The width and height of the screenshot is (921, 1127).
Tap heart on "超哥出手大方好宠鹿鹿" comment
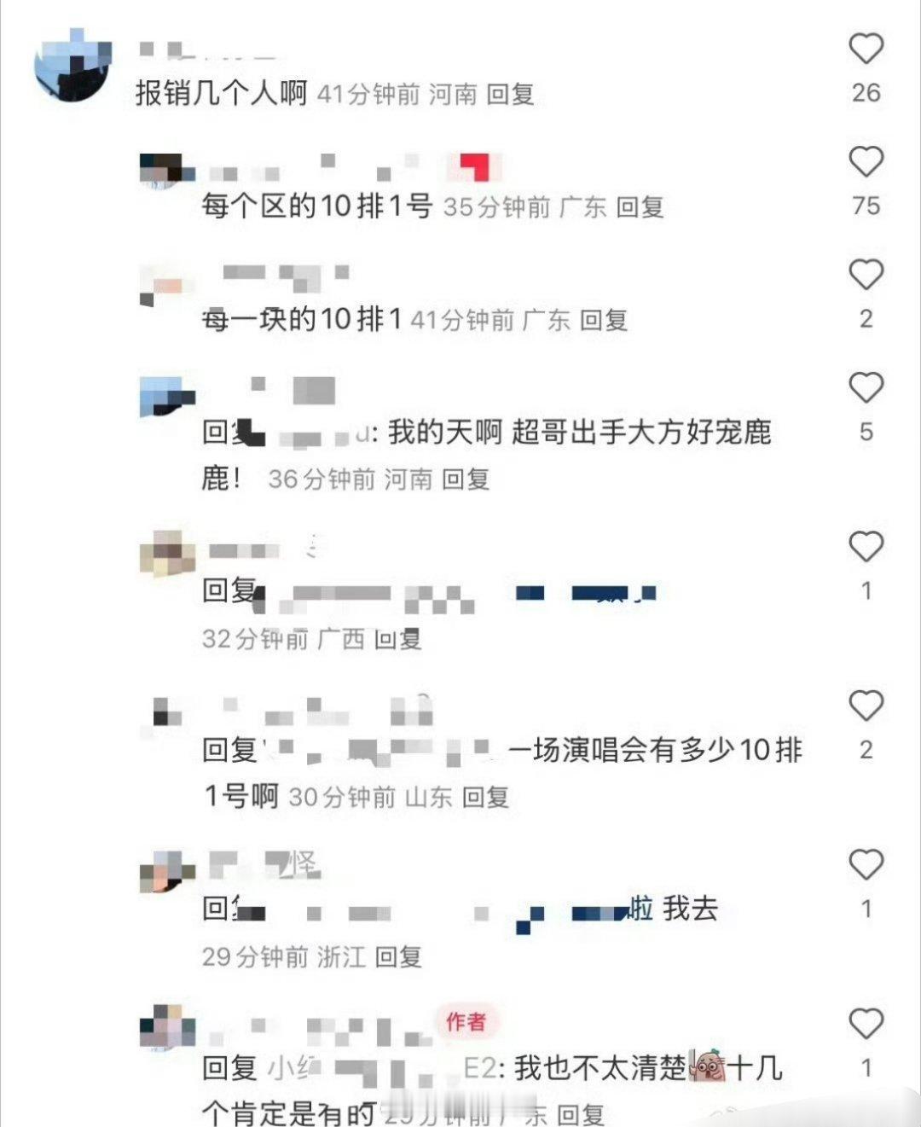pos(866,387)
